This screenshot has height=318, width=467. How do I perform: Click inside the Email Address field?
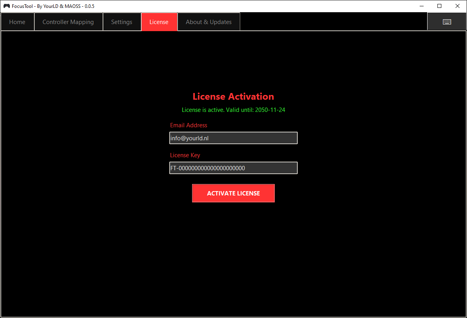233,138
